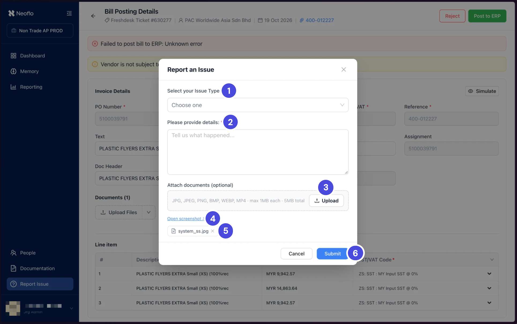Click the Simulate eye button
This screenshot has height=324, width=517.
pyautogui.click(x=482, y=91)
